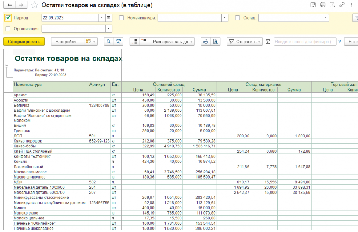Image resolution: width=358 pixels, height=232 pixels.
Task: Collapse all groups toolbar icon
Action: coord(144,42)
